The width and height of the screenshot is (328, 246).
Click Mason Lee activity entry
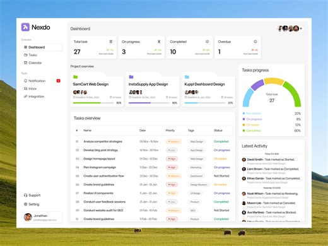[x=271, y=205]
